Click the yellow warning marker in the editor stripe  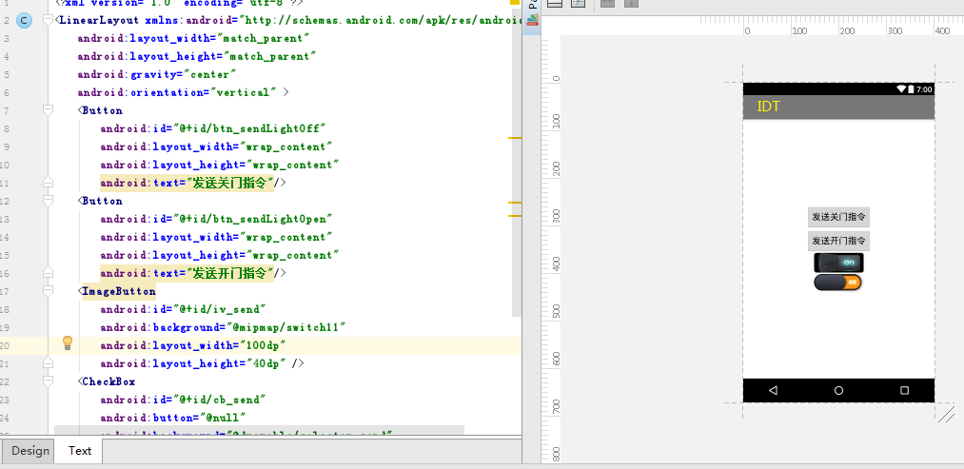point(515,138)
